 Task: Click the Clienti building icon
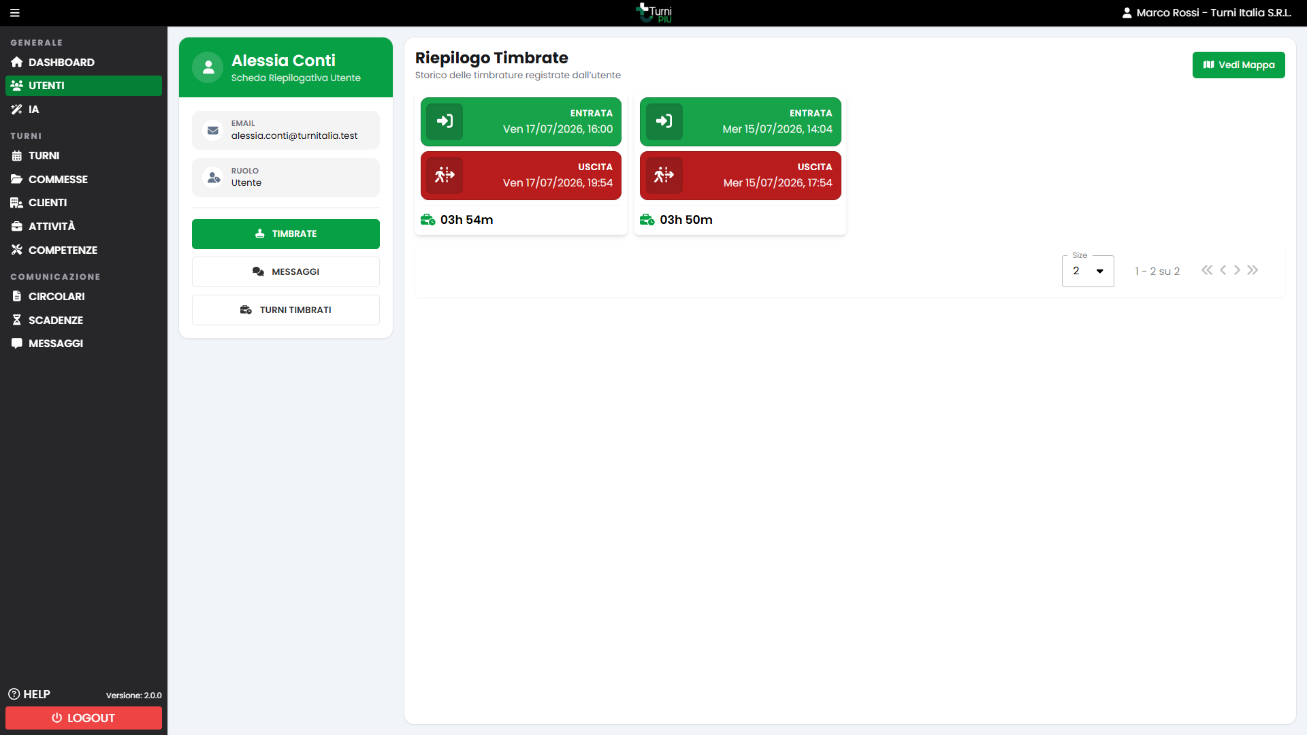[17, 203]
